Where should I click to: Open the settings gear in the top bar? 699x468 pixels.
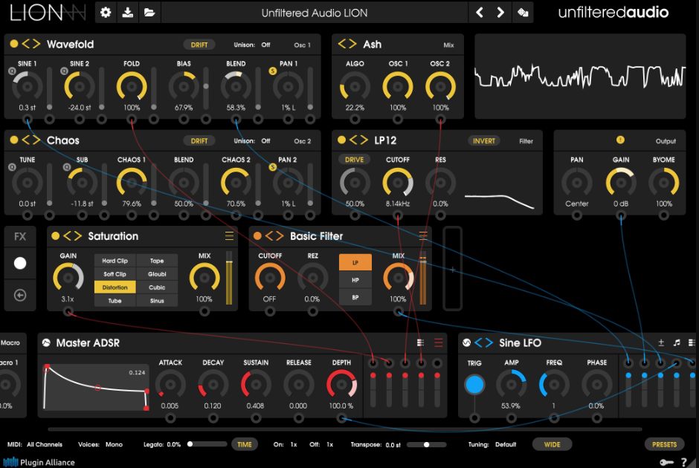pyautogui.click(x=106, y=13)
